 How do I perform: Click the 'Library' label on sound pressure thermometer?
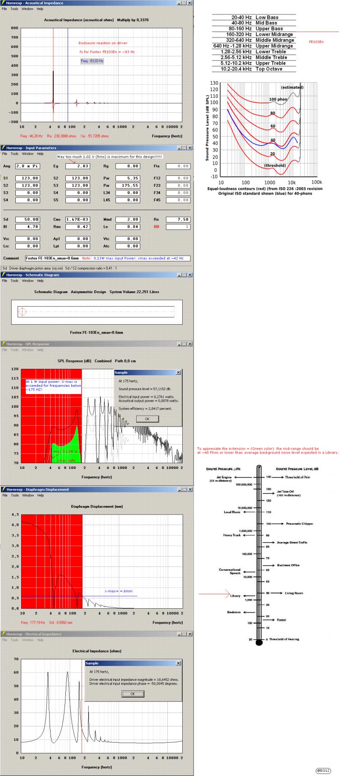coord(235,596)
